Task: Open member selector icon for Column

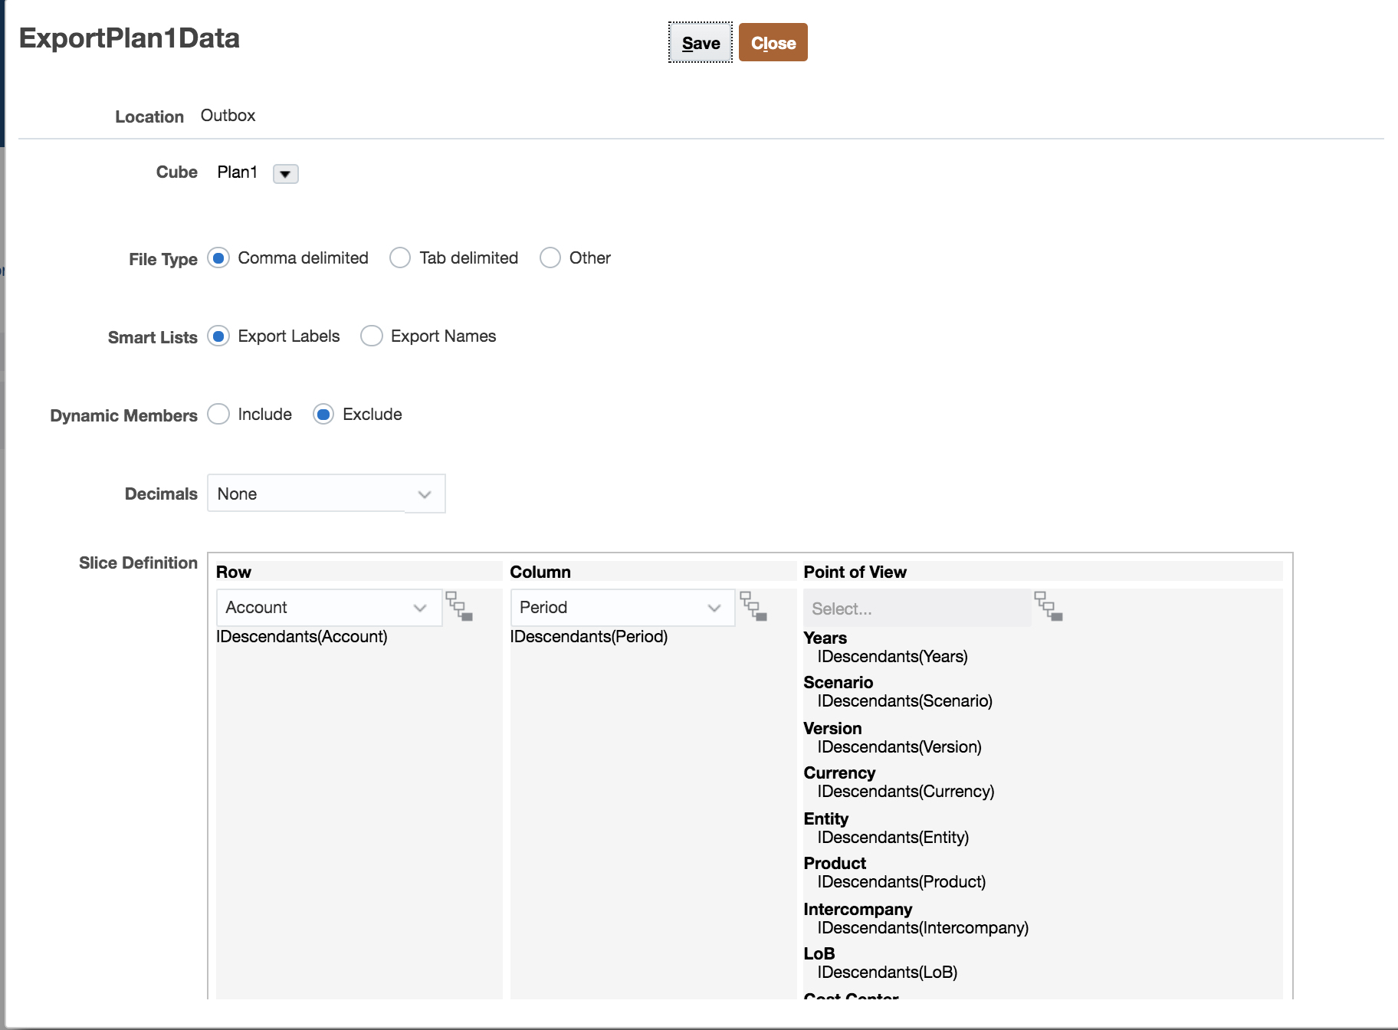Action: click(753, 606)
